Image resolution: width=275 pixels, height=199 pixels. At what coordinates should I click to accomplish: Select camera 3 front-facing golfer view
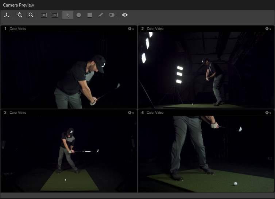(x=69, y=153)
